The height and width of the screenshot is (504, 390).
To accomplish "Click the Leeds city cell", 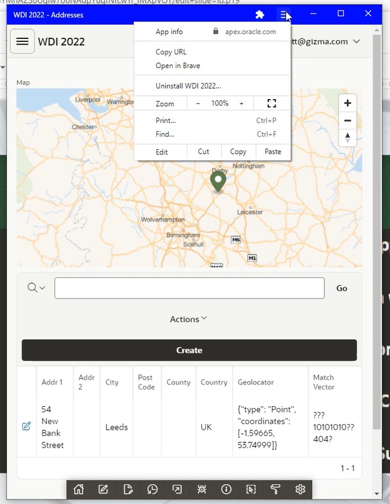I will (x=117, y=427).
